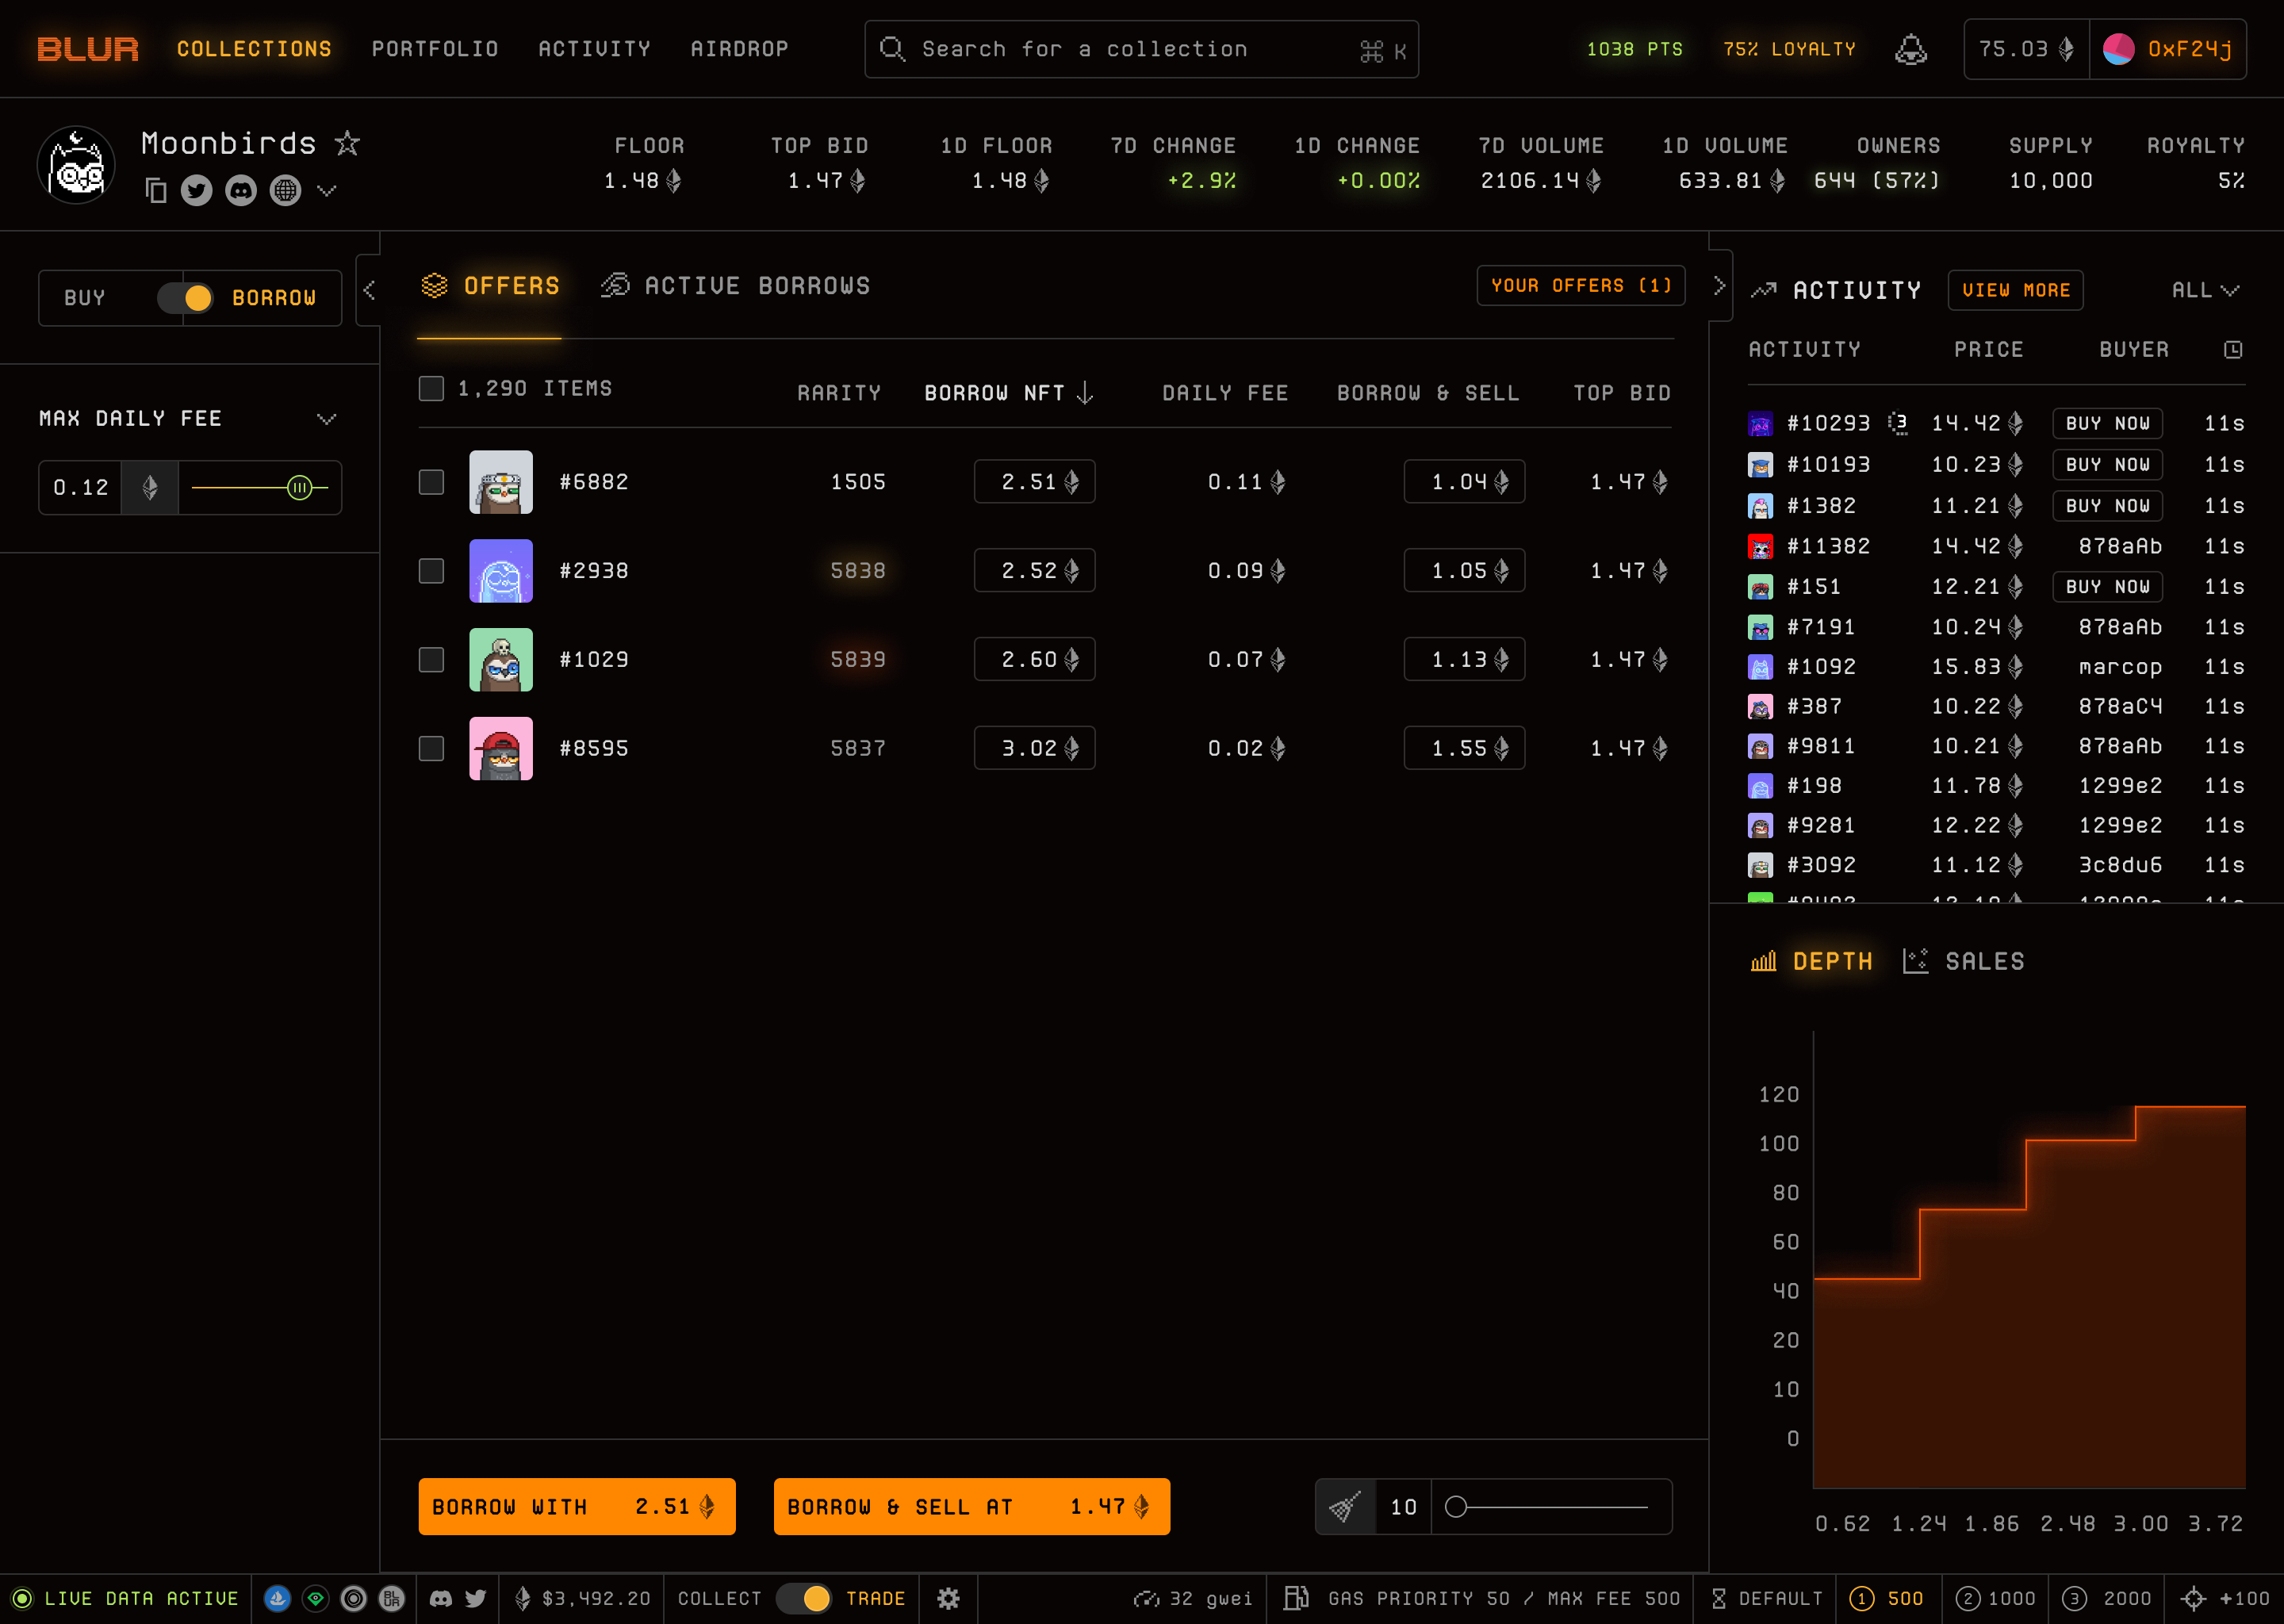Viewport: 2284px width, 1624px height.
Task: Open the Moonbirds Twitter page
Action: click(x=196, y=190)
